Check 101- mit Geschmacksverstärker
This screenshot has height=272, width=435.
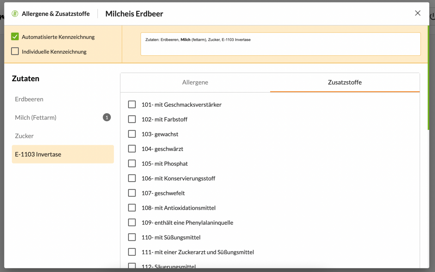(x=132, y=105)
